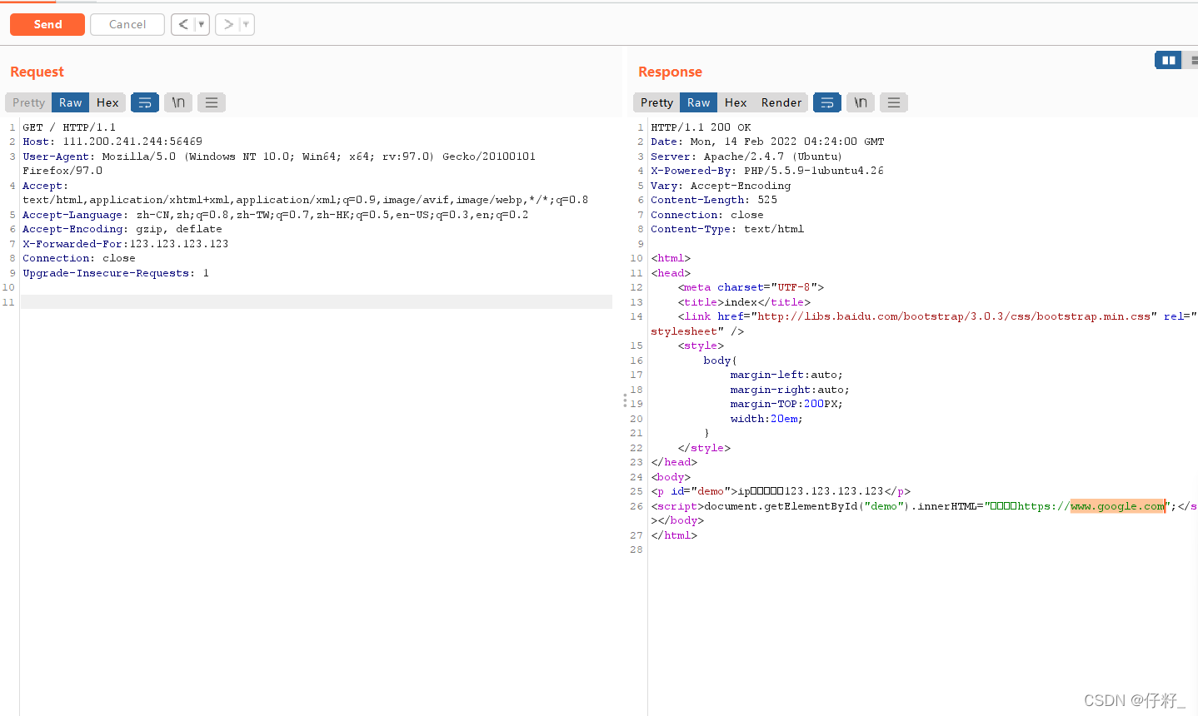Click the 'Accept-Encoding: gzip, deflate' header
Viewport: 1198px width, 716px height.
click(122, 229)
